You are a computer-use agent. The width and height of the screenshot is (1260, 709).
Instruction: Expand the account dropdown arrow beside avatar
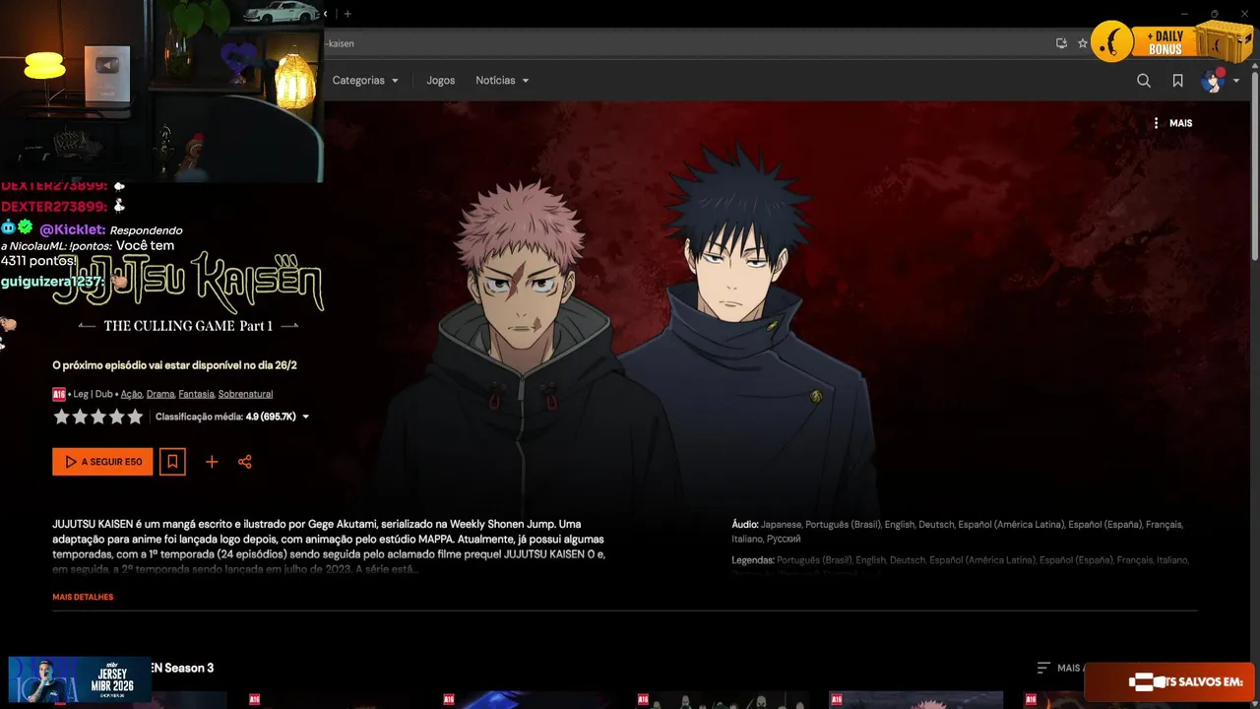pos(1236,81)
